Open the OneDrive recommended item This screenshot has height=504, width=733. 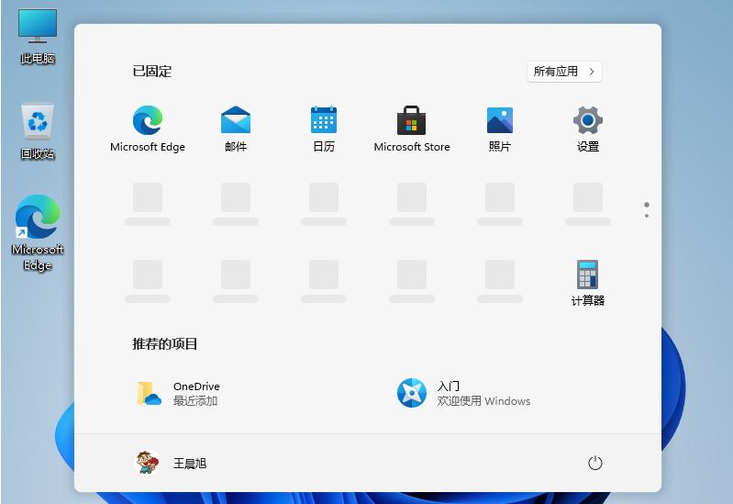179,393
